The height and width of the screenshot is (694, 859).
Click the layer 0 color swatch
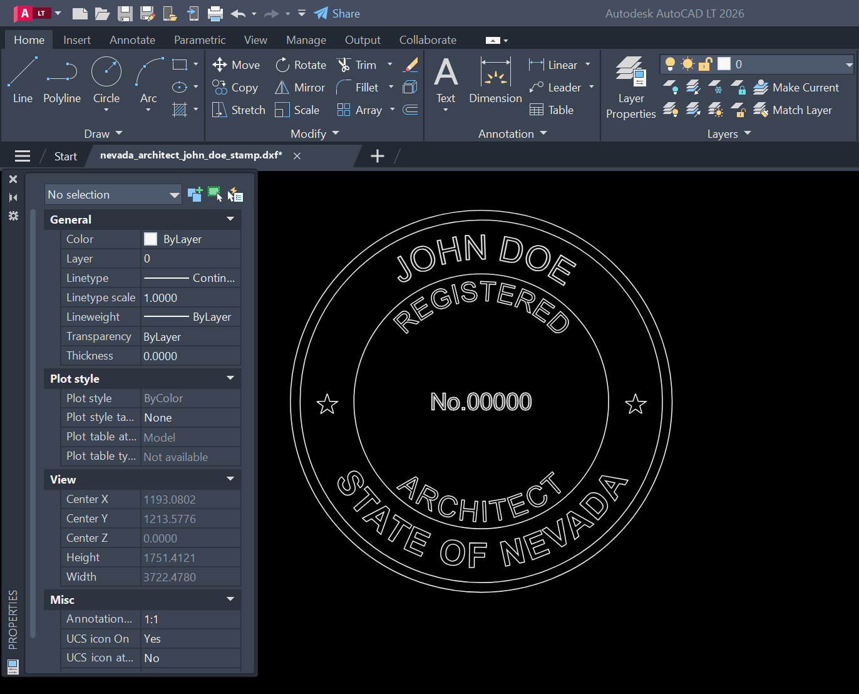click(724, 64)
